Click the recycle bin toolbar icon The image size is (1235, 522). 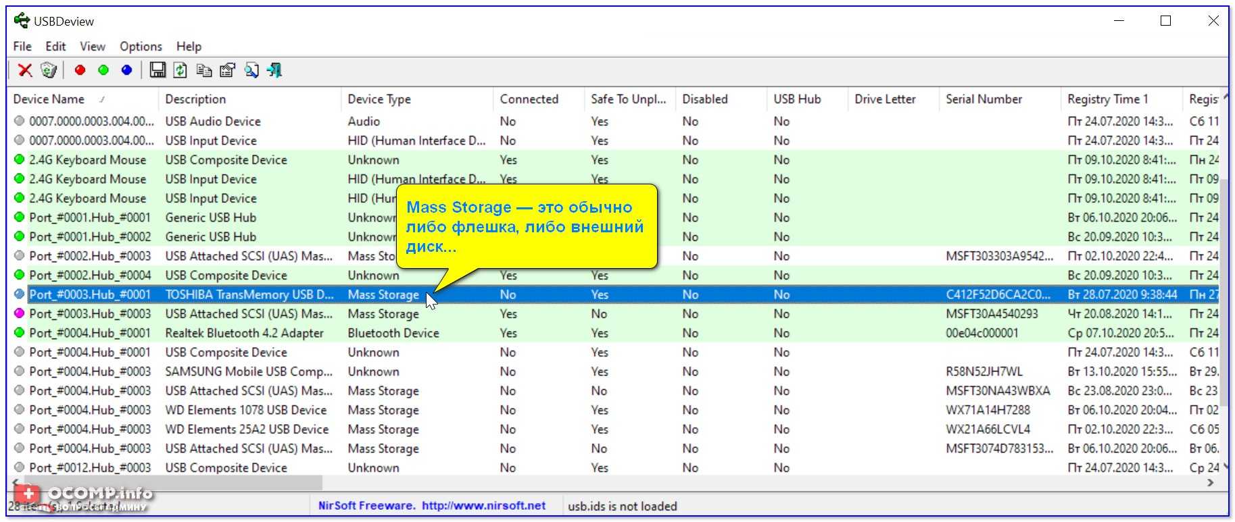(x=49, y=70)
